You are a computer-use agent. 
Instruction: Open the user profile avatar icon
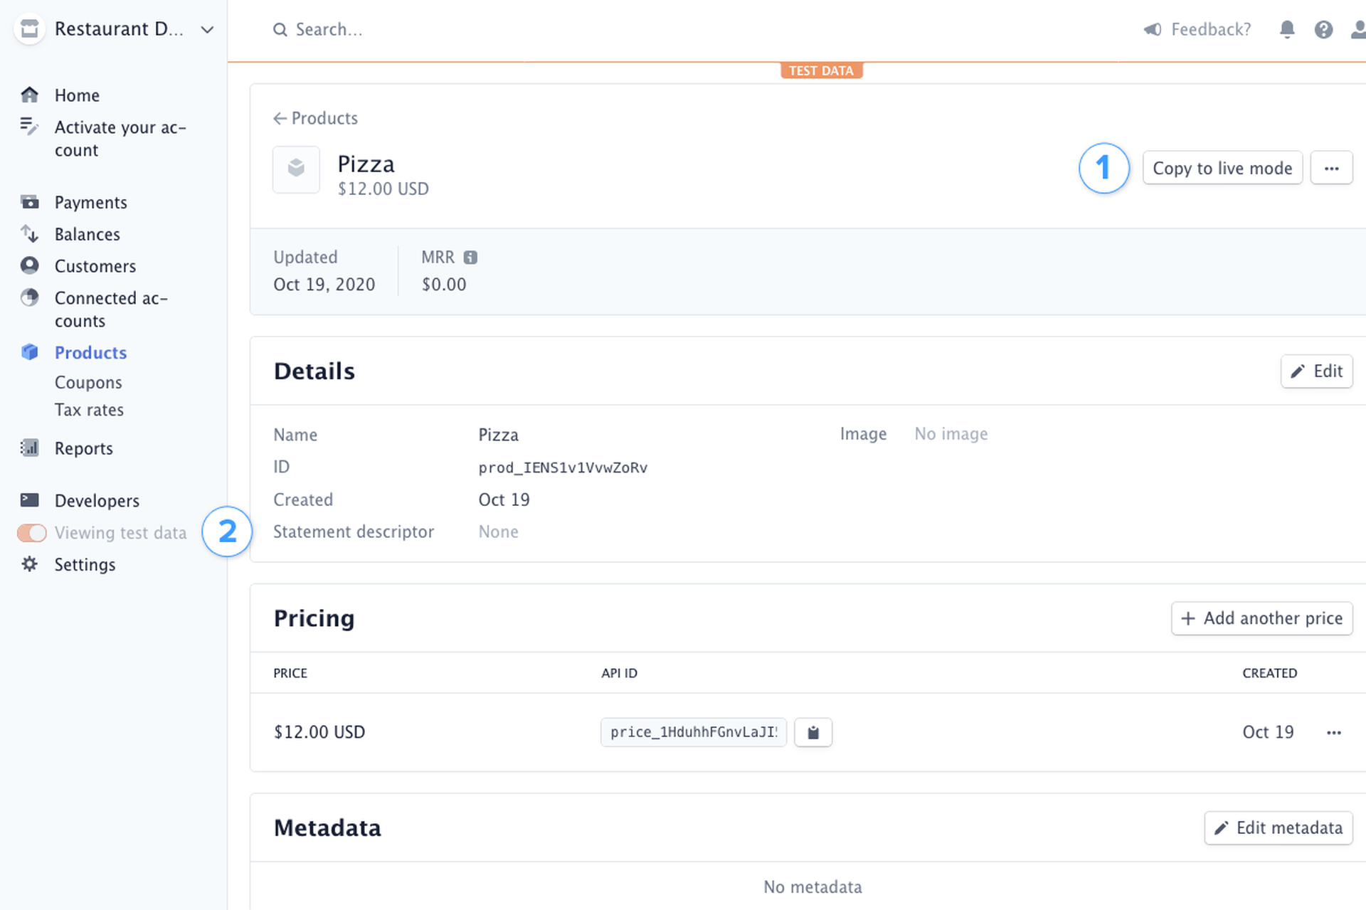coord(1359,29)
